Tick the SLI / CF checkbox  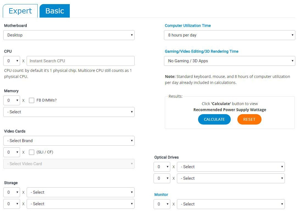32,152
